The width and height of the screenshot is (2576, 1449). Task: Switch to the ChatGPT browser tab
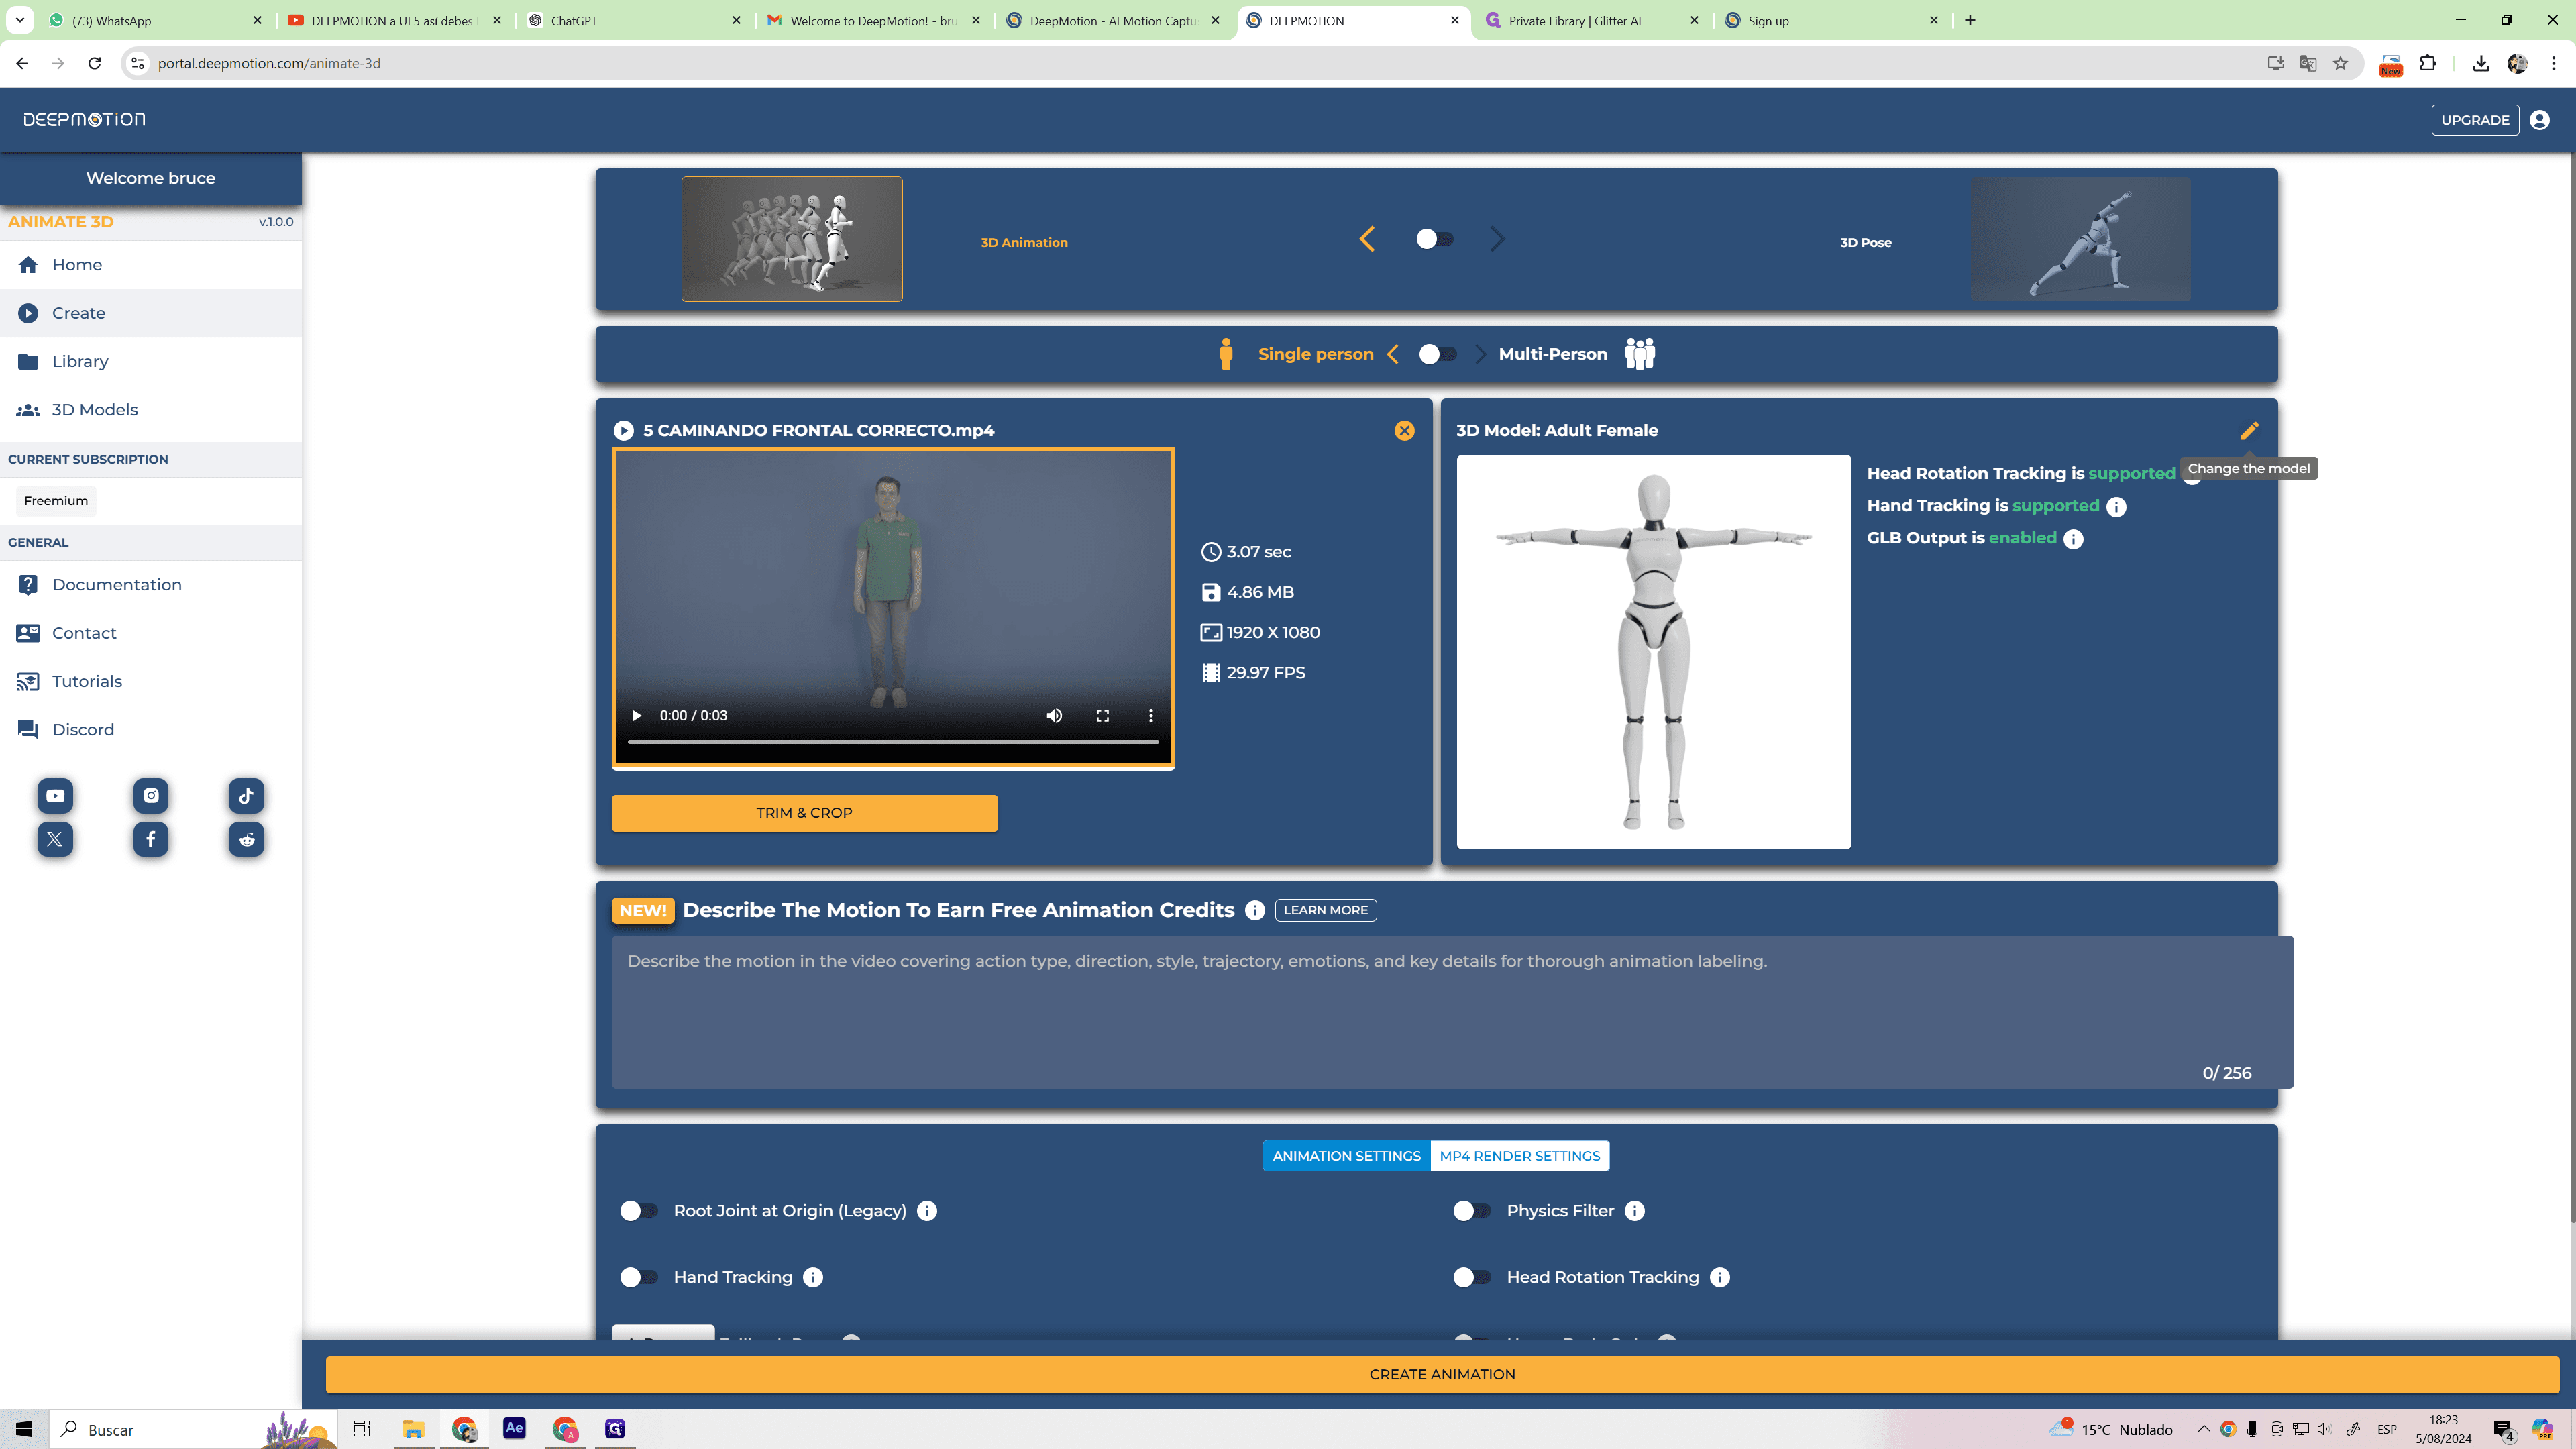point(634,20)
